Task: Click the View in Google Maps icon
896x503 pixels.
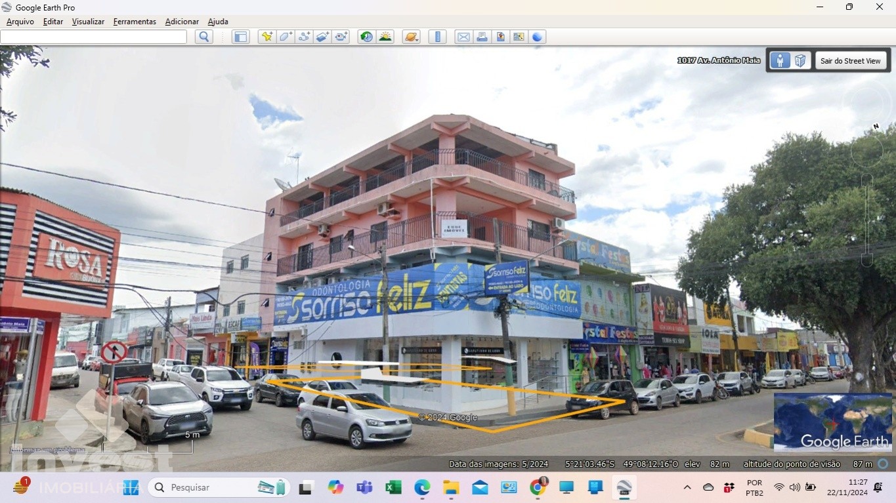Action: pyautogui.click(x=519, y=37)
